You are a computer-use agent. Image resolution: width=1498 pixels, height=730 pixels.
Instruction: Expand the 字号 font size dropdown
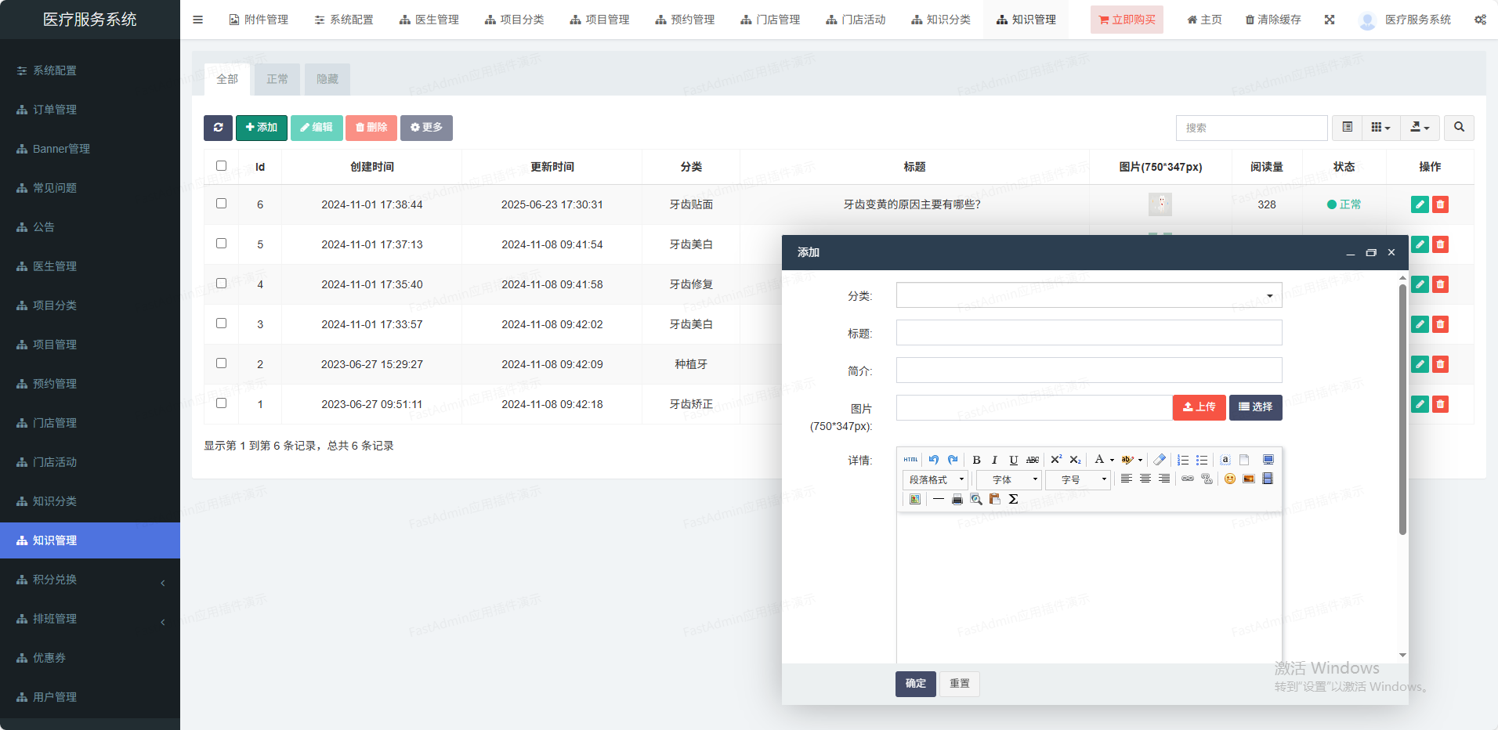pos(1078,479)
